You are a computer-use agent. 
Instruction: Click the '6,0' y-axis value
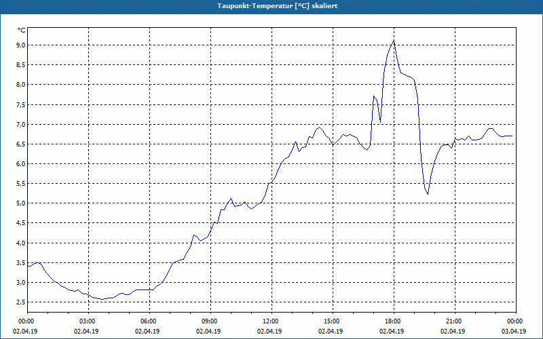coord(20,164)
